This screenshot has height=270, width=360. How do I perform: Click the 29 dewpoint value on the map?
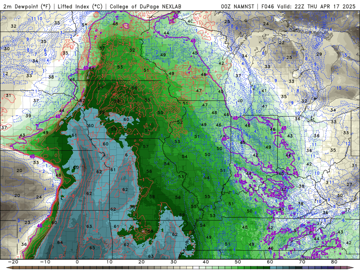pos(319,54)
